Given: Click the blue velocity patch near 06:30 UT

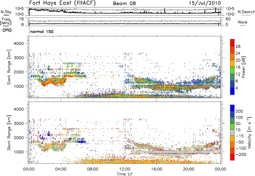Looking at the screenshot, I should [x=82, y=142].
